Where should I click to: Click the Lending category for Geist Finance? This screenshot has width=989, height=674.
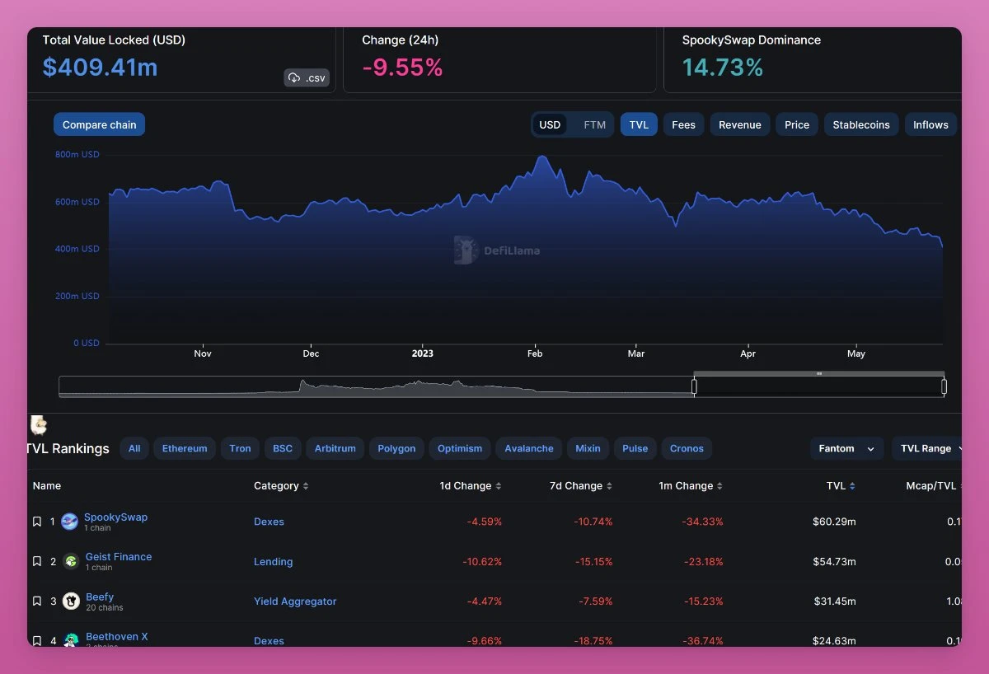tap(273, 562)
